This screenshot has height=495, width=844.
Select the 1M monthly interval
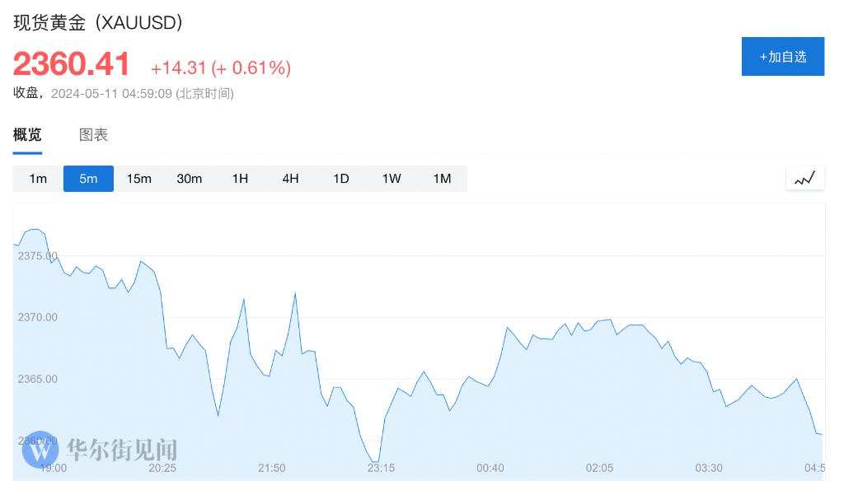pos(442,179)
